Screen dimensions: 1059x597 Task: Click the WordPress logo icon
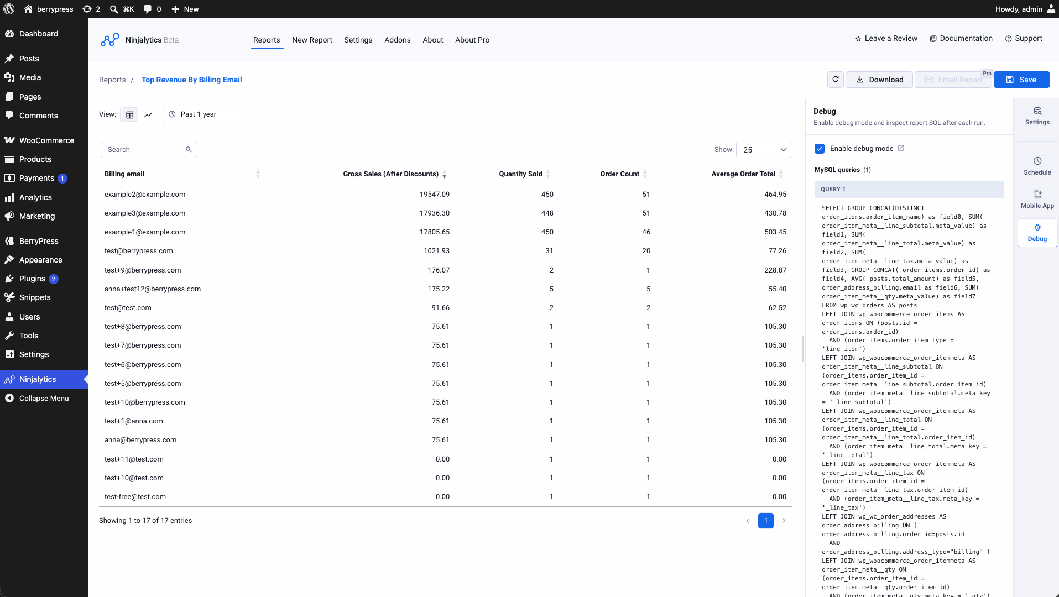coord(9,9)
